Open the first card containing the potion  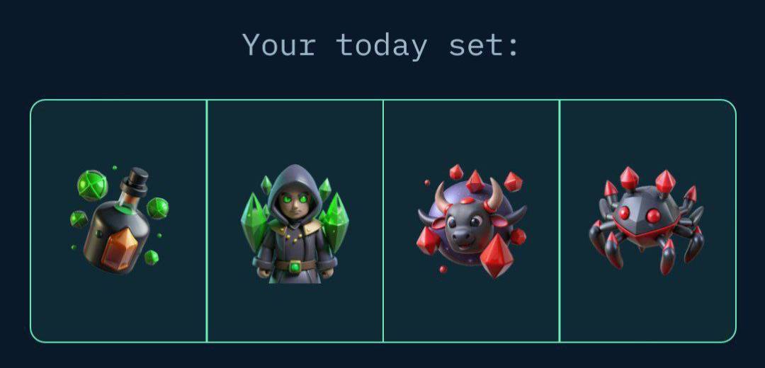tap(118, 221)
